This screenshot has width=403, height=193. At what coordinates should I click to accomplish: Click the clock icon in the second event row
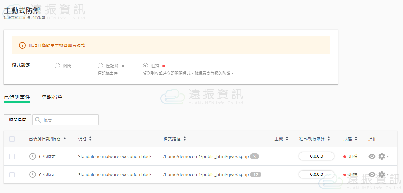click(x=33, y=174)
